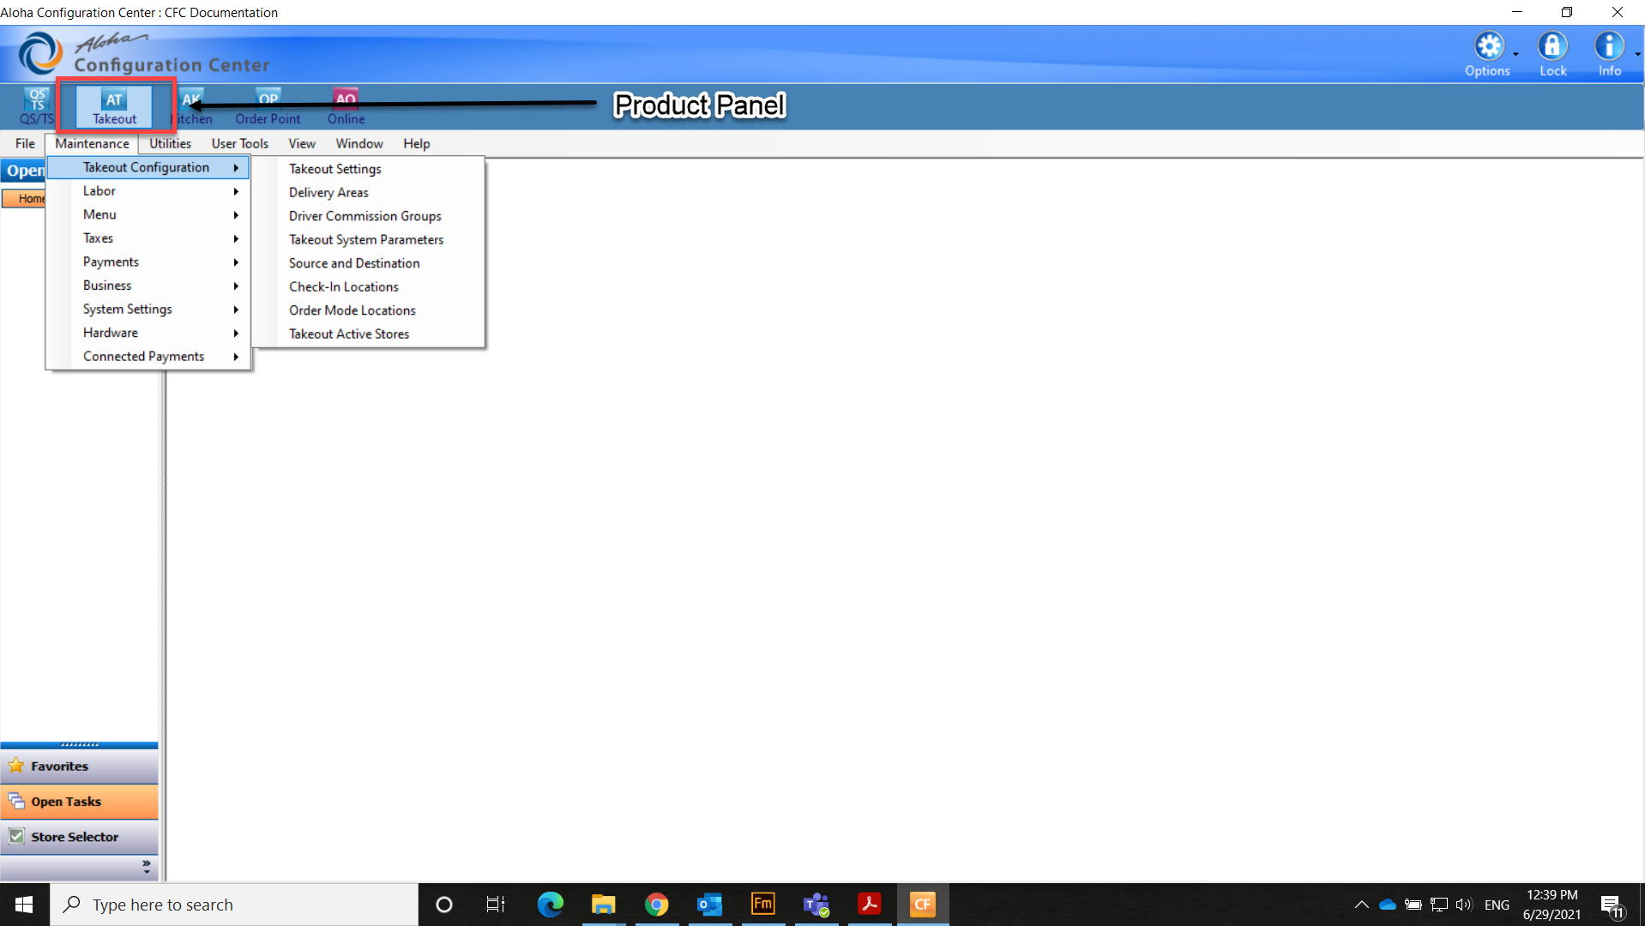Open the Options gear icon

click(x=1488, y=46)
